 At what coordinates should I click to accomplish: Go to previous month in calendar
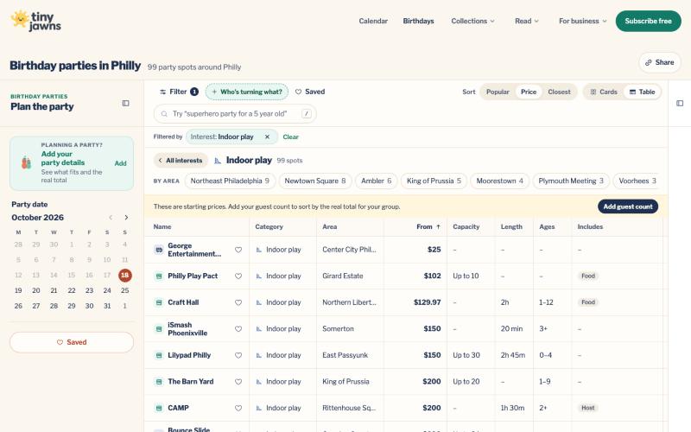111,218
